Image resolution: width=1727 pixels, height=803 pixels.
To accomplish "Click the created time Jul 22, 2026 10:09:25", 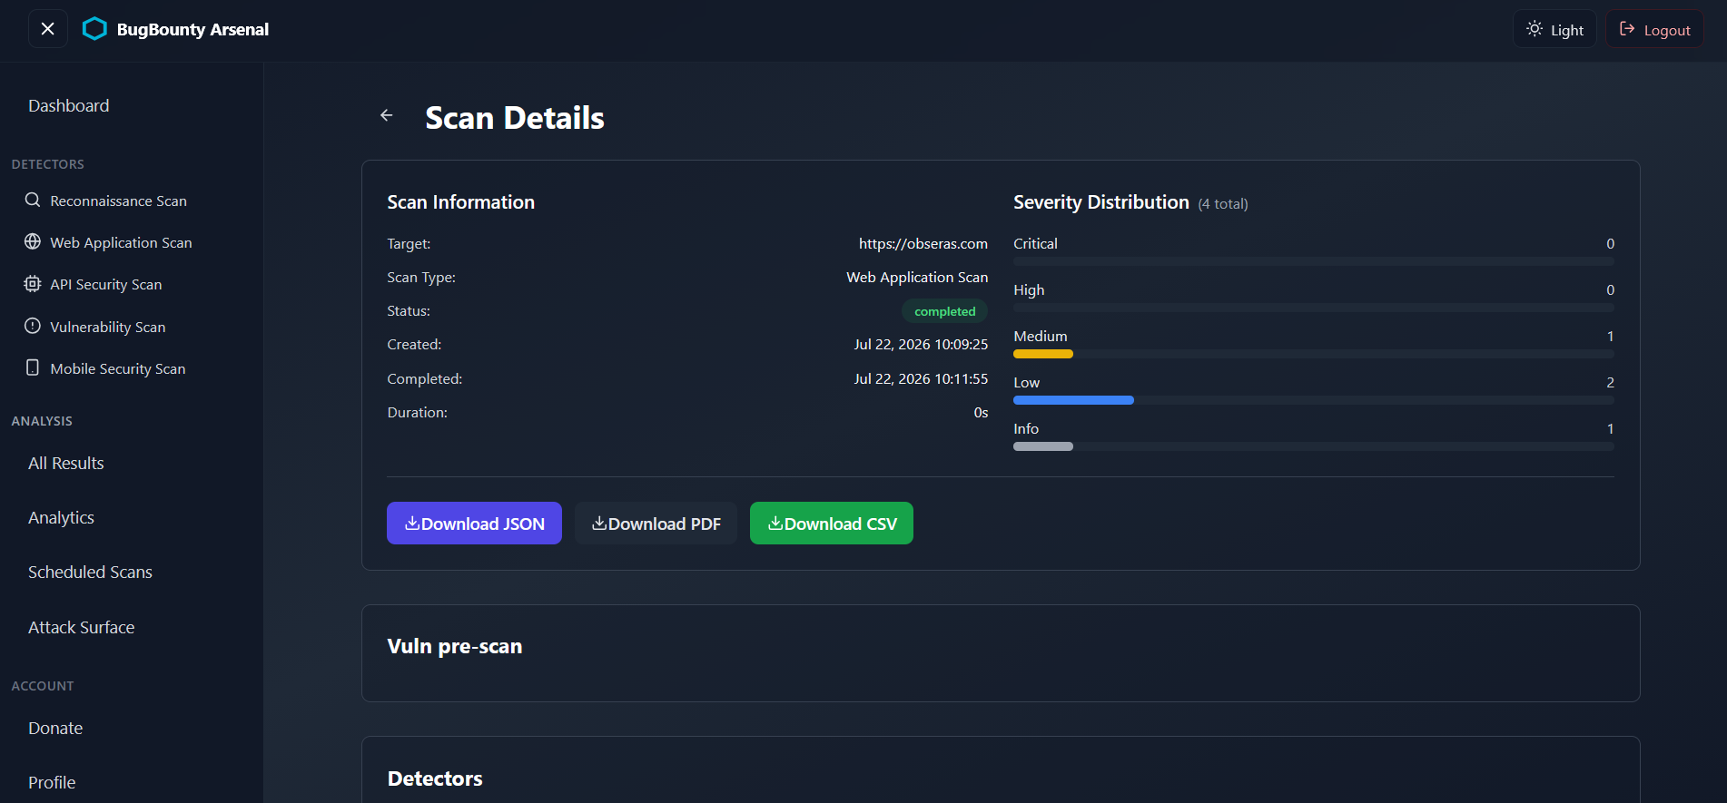I will [x=921, y=345].
